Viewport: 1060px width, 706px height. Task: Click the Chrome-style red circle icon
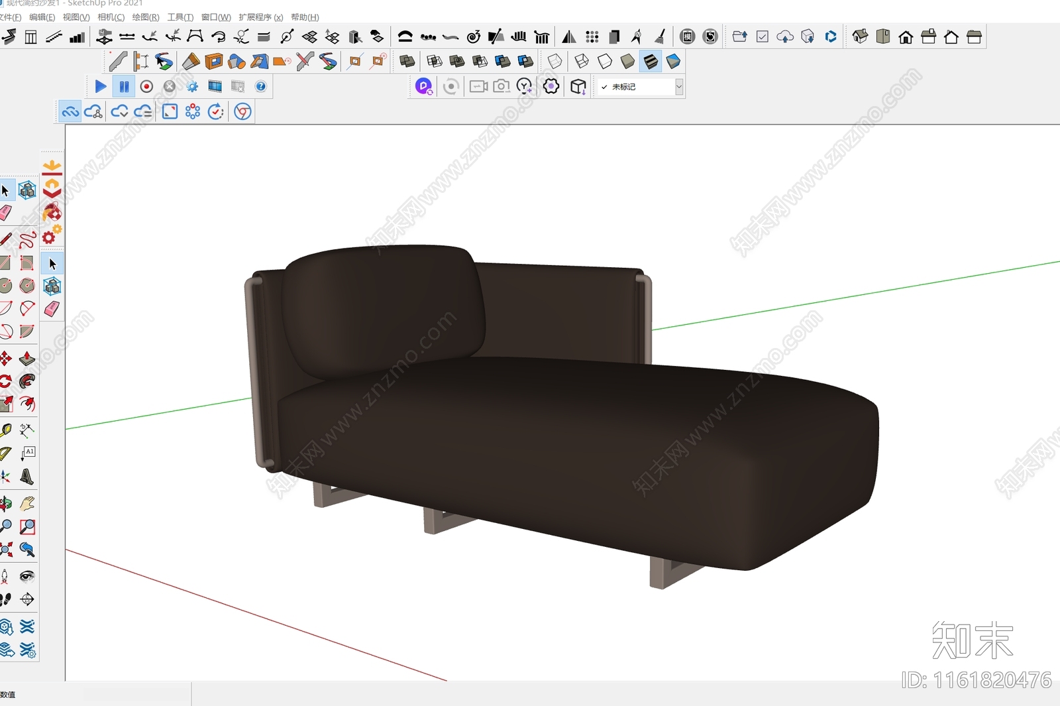click(x=243, y=111)
